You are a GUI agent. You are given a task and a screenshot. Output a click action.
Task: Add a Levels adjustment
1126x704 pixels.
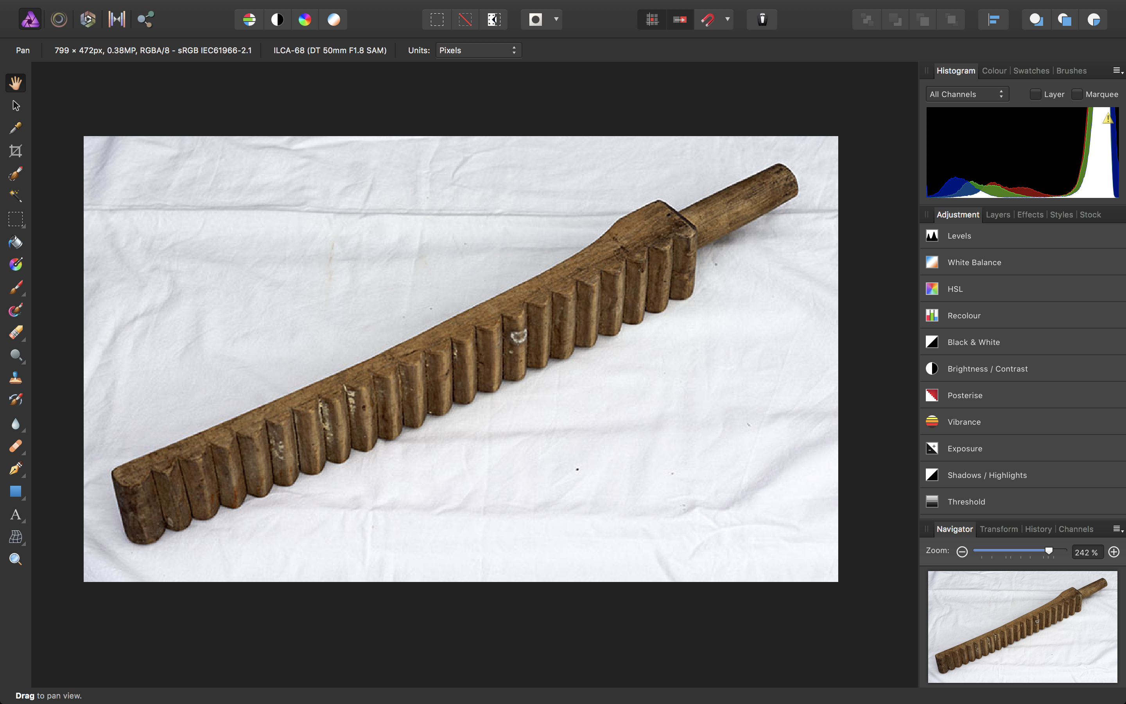point(959,235)
